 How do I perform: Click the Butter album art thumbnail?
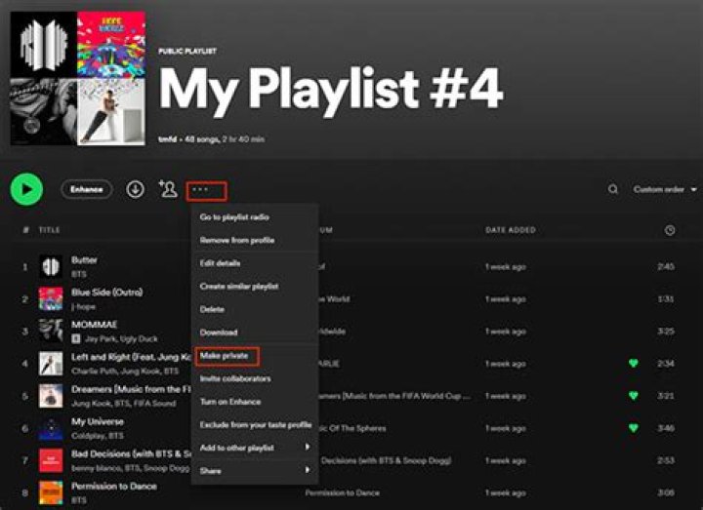pos(51,266)
